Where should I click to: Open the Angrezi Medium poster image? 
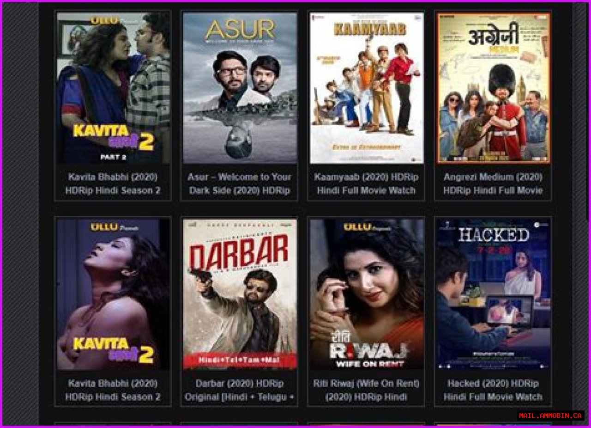click(x=493, y=88)
